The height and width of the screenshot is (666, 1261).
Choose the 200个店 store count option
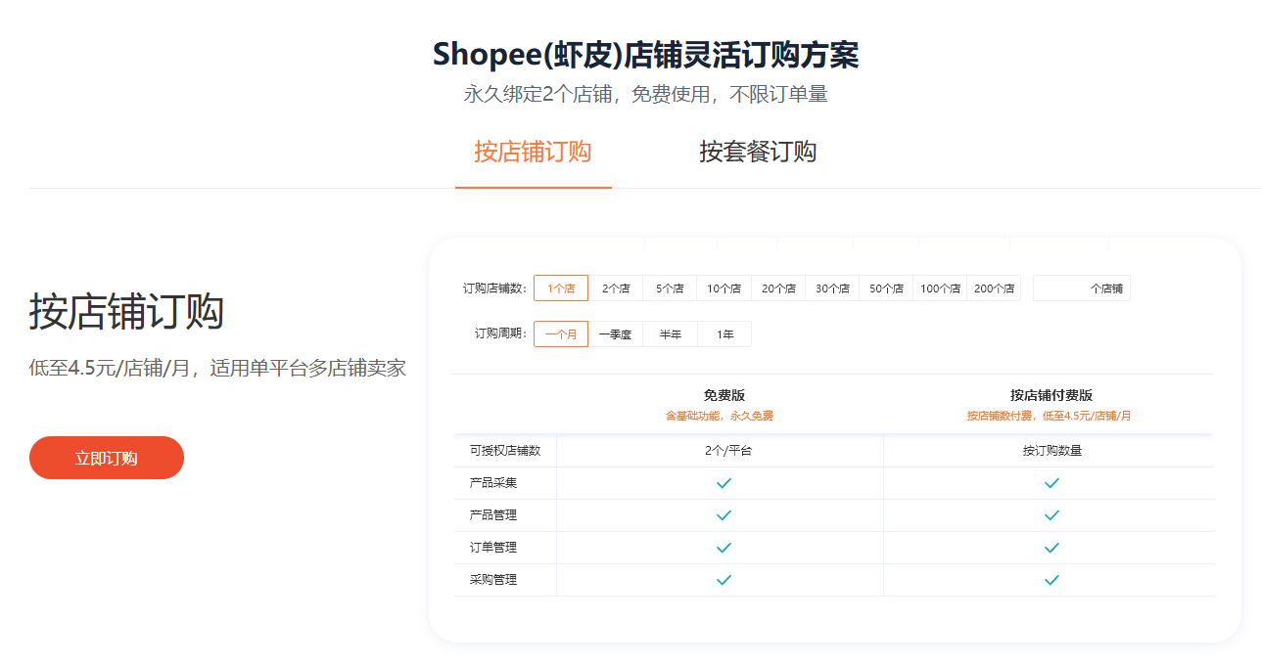(994, 289)
